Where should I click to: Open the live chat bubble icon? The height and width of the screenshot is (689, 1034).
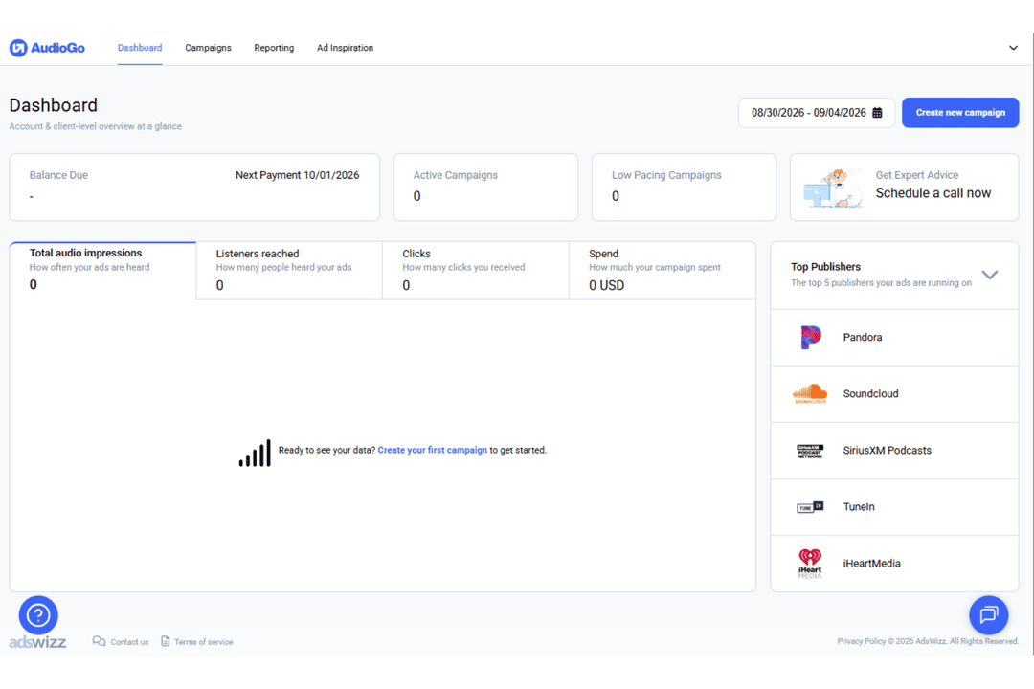(x=988, y=615)
